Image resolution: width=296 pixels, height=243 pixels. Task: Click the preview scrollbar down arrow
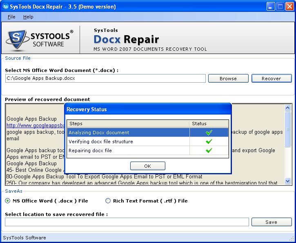coord(287,181)
